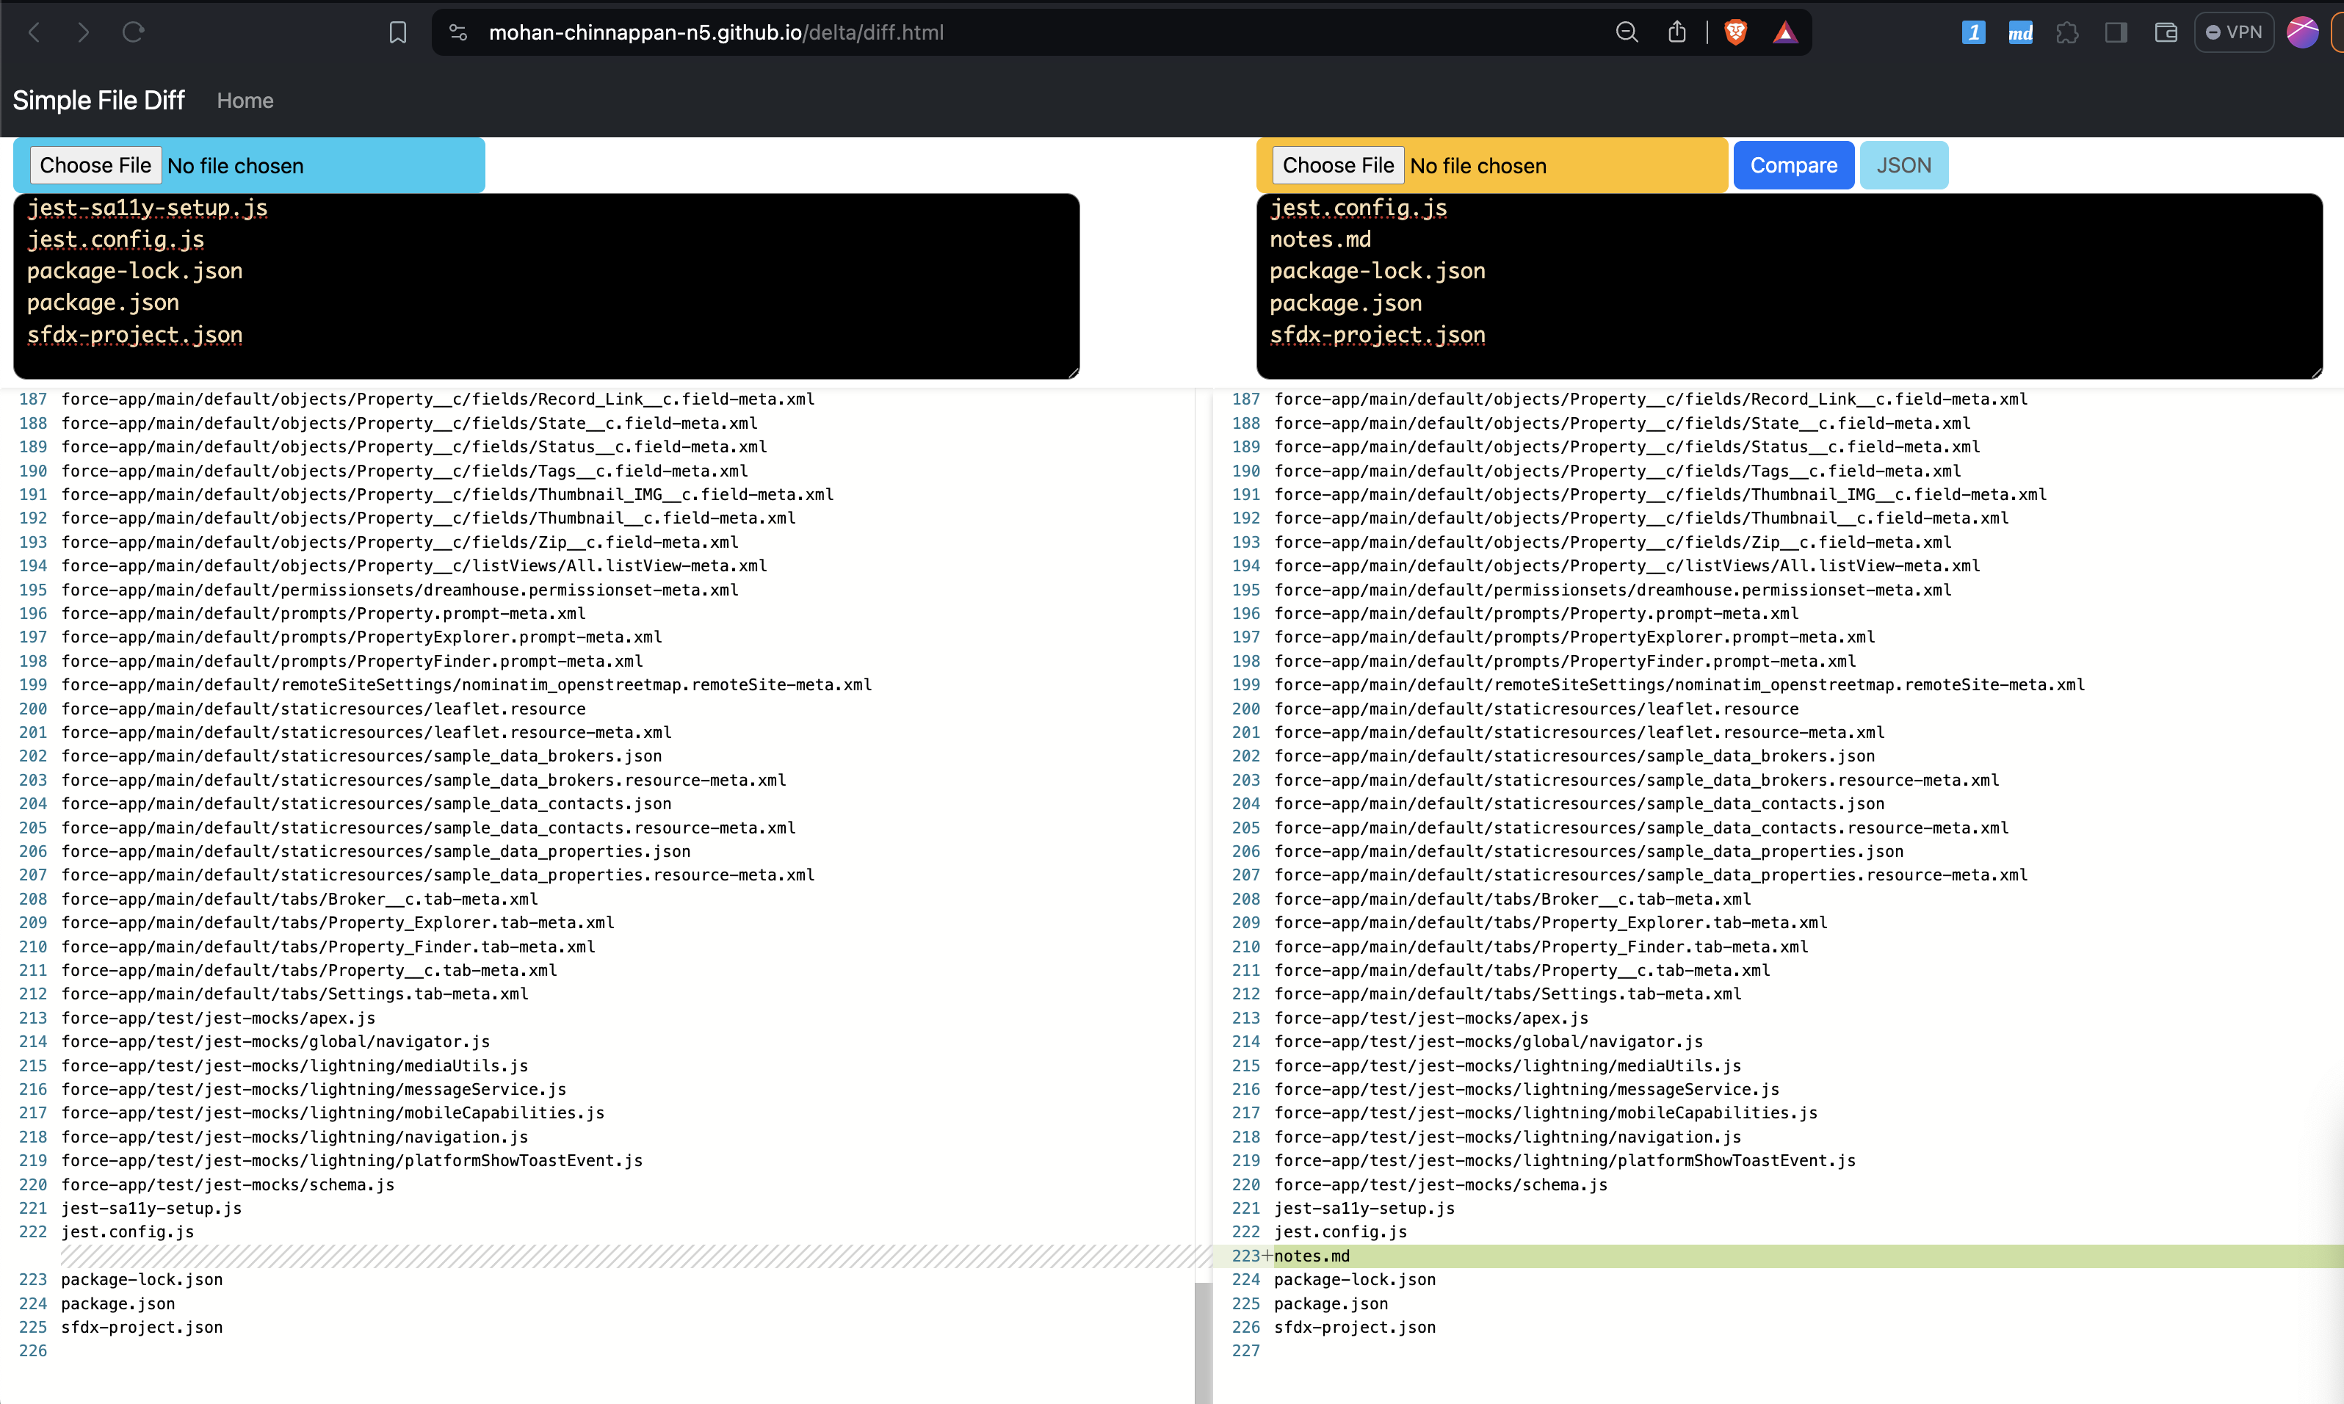
Task: Click right line 226 sfdx-project.json
Action: pyautogui.click(x=1355, y=1328)
